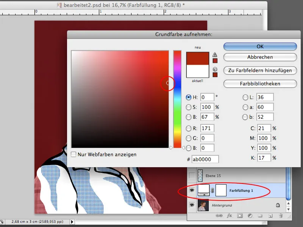Click the gamut warning triangle icon
The width and height of the screenshot is (303, 227).
click(x=215, y=54)
